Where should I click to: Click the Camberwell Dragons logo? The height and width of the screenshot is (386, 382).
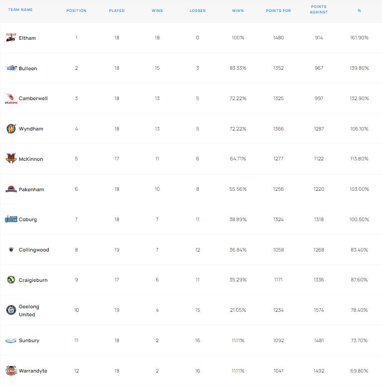click(11, 99)
